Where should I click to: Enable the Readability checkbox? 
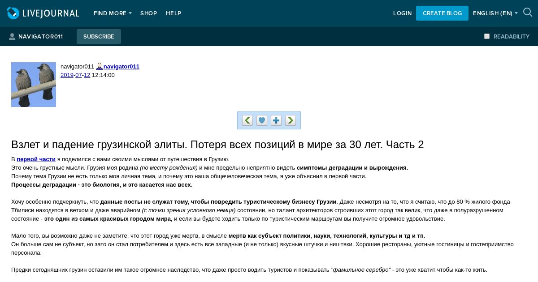(x=487, y=36)
